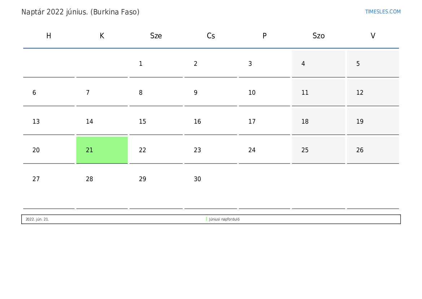Select the Sze (Wednesday) column header
The width and height of the screenshot is (422, 299).
pos(156,36)
